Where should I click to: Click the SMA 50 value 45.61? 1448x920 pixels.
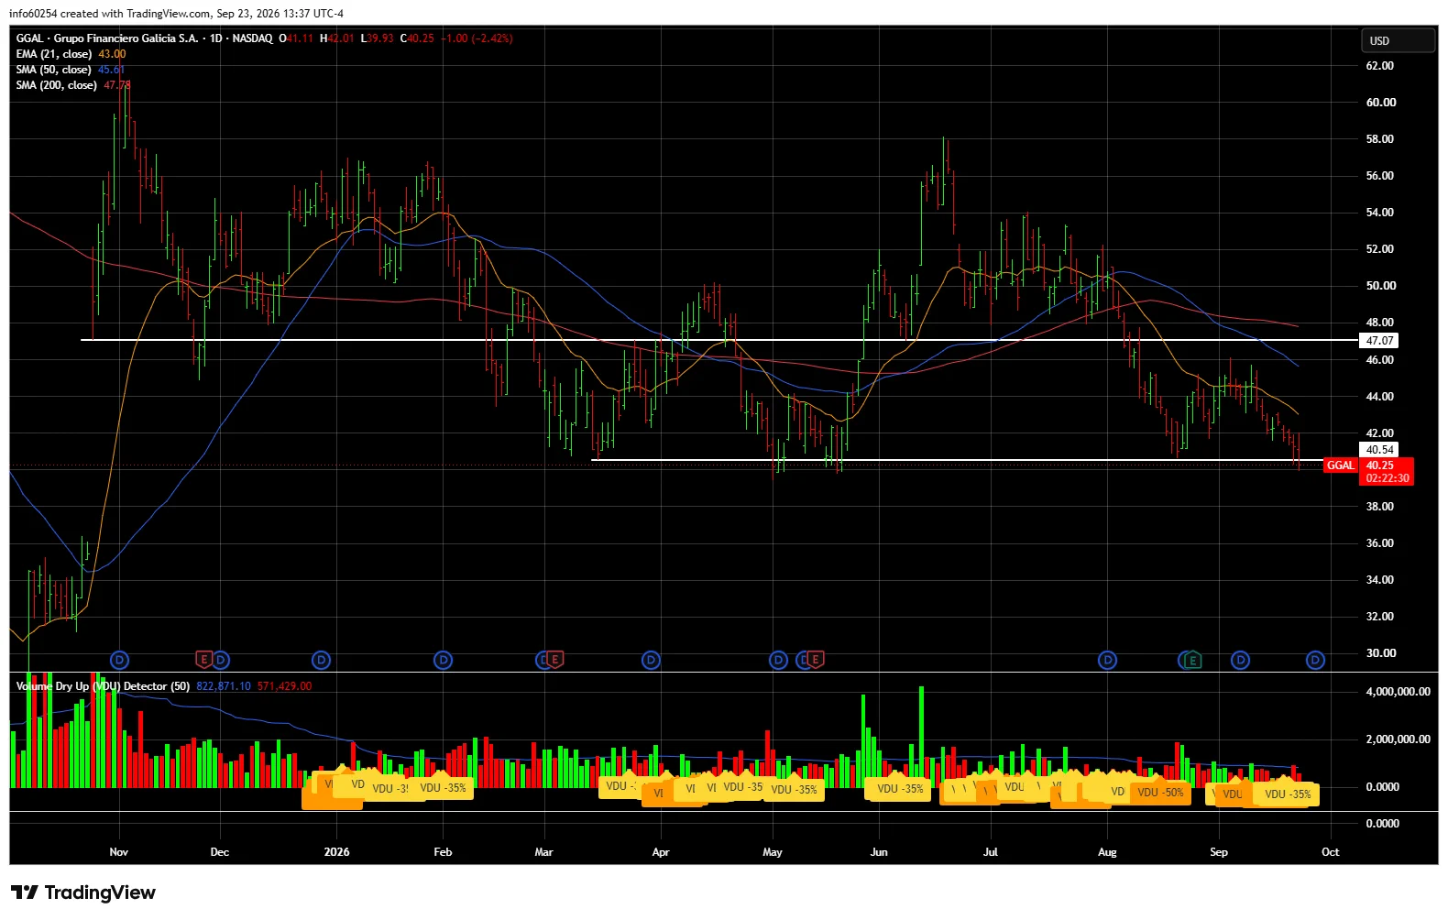point(112,70)
